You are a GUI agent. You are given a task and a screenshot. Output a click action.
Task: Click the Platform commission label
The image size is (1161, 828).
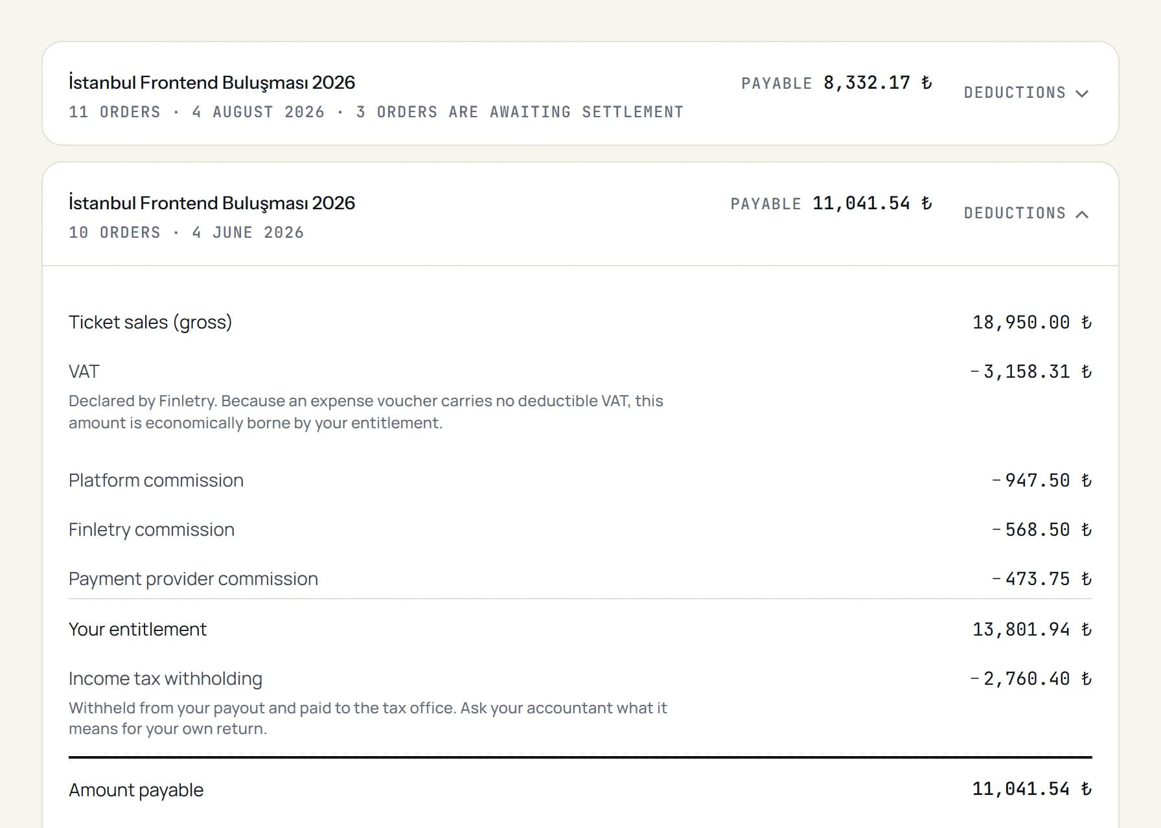(156, 480)
